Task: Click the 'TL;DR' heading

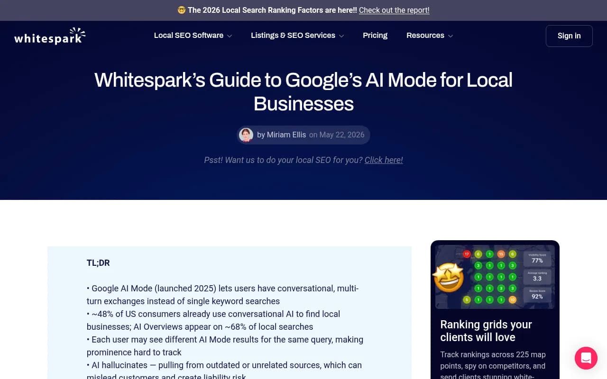Action: tap(98, 263)
